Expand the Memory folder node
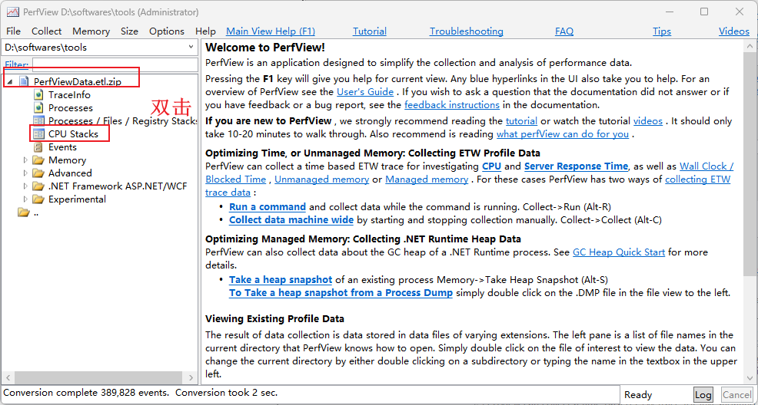This screenshot has width=758, height=405. 25,160
